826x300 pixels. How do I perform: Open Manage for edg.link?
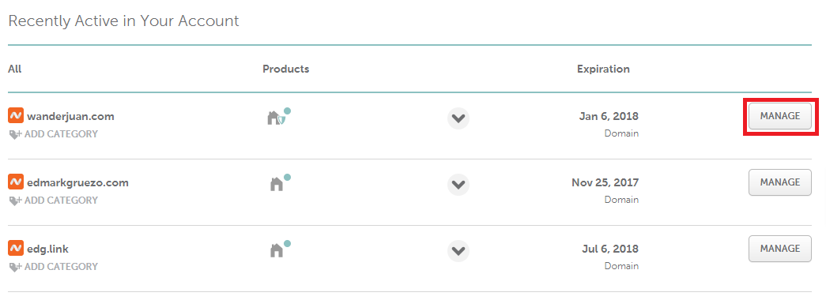pos(780,249)
